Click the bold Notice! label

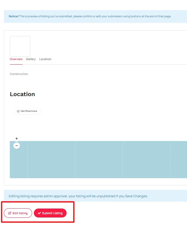(x=14, y=16)
